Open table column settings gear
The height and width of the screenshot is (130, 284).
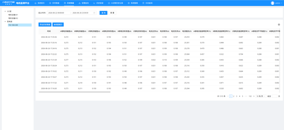pyautogui.click(x=279, y=24)
